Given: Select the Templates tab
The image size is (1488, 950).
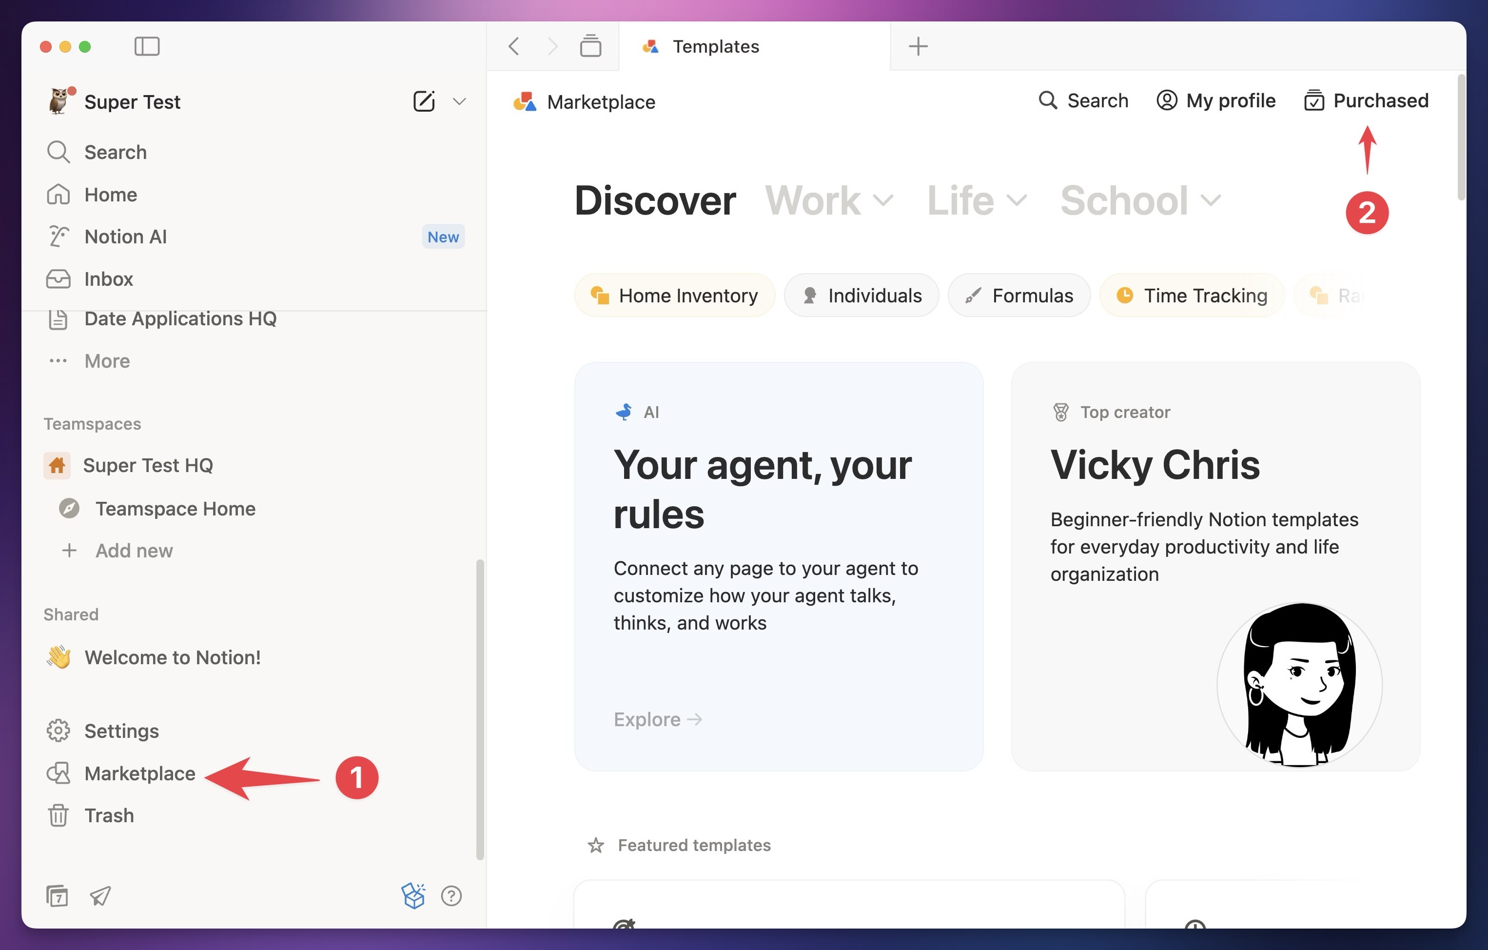Looking at the screenshot, I should click(x=715, y=46).
